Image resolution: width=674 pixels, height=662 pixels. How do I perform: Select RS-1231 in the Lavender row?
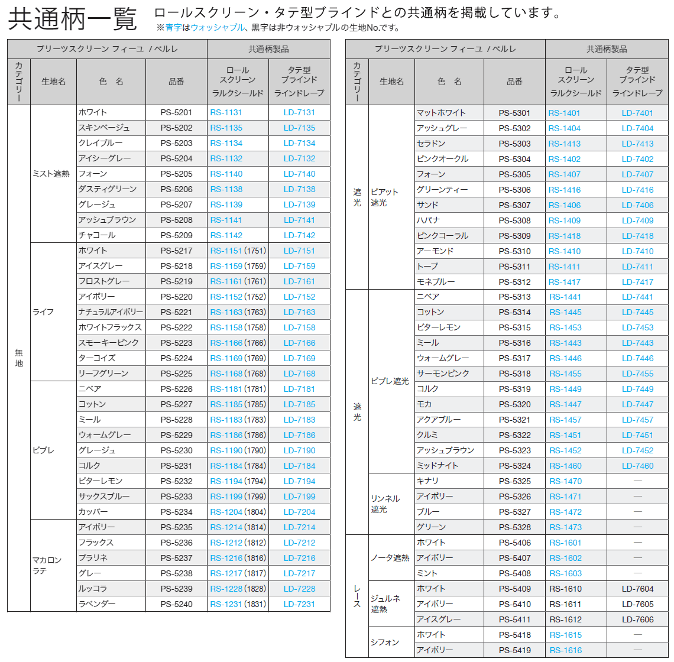pos(226,605)
